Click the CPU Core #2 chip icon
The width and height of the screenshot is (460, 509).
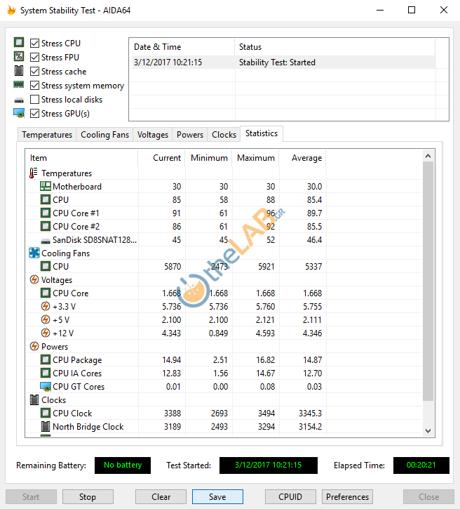click(46, 226)
